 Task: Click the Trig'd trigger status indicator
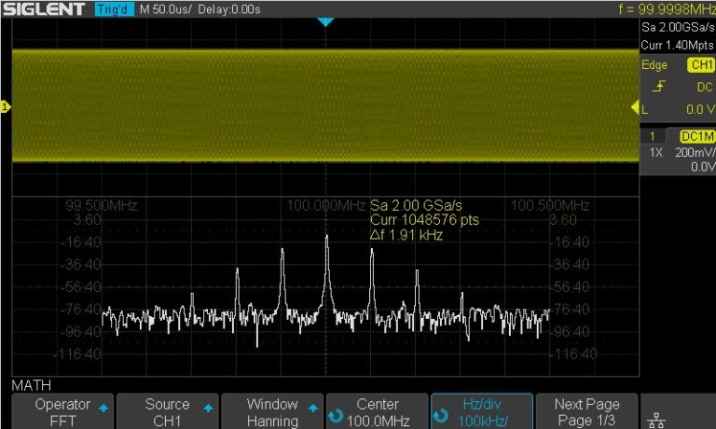[x=115, y=9]
